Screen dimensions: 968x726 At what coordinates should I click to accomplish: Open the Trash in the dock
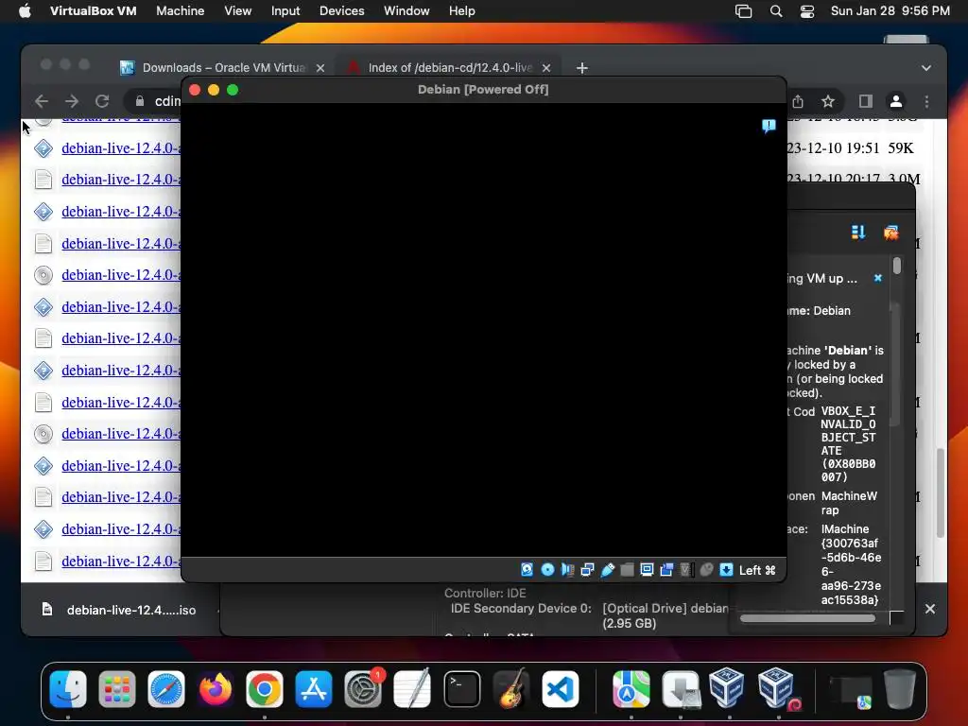[x=900, y=689]
